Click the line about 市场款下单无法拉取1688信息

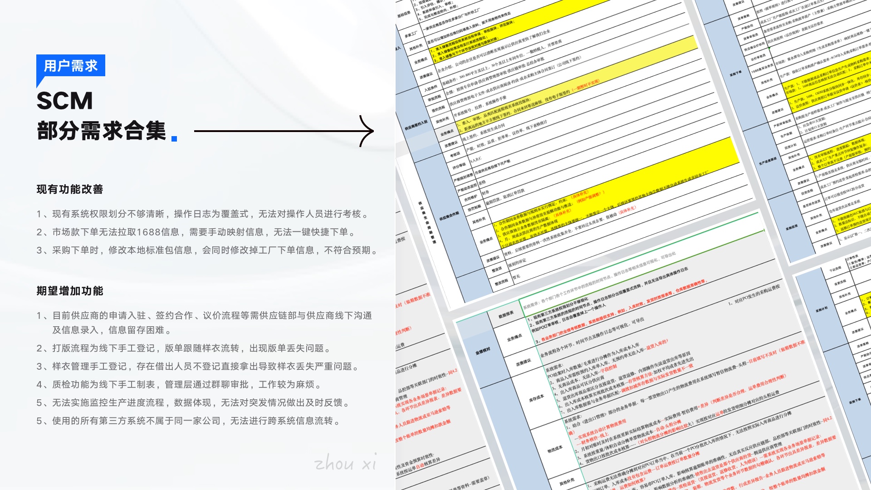coord(196,232)
